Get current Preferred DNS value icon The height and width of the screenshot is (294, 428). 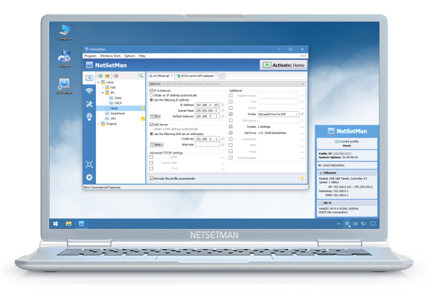point(223,139)
